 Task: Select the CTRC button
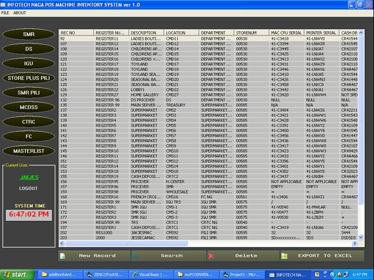29,122
